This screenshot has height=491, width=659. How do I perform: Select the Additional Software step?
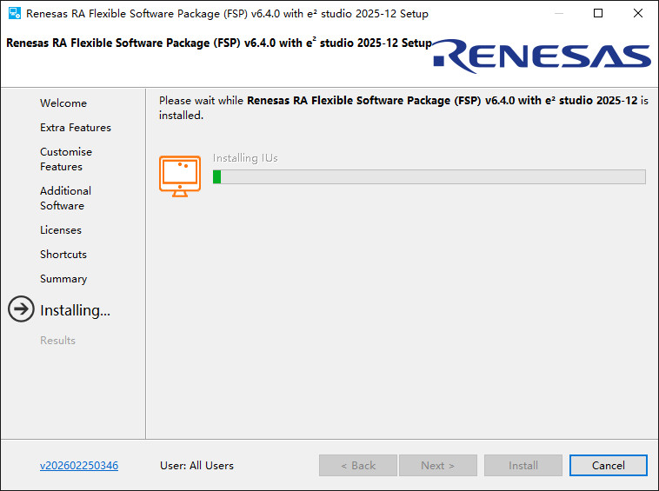coord(65,198)
